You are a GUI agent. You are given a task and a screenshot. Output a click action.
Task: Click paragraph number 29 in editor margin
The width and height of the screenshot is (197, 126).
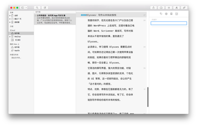point(144,47)
